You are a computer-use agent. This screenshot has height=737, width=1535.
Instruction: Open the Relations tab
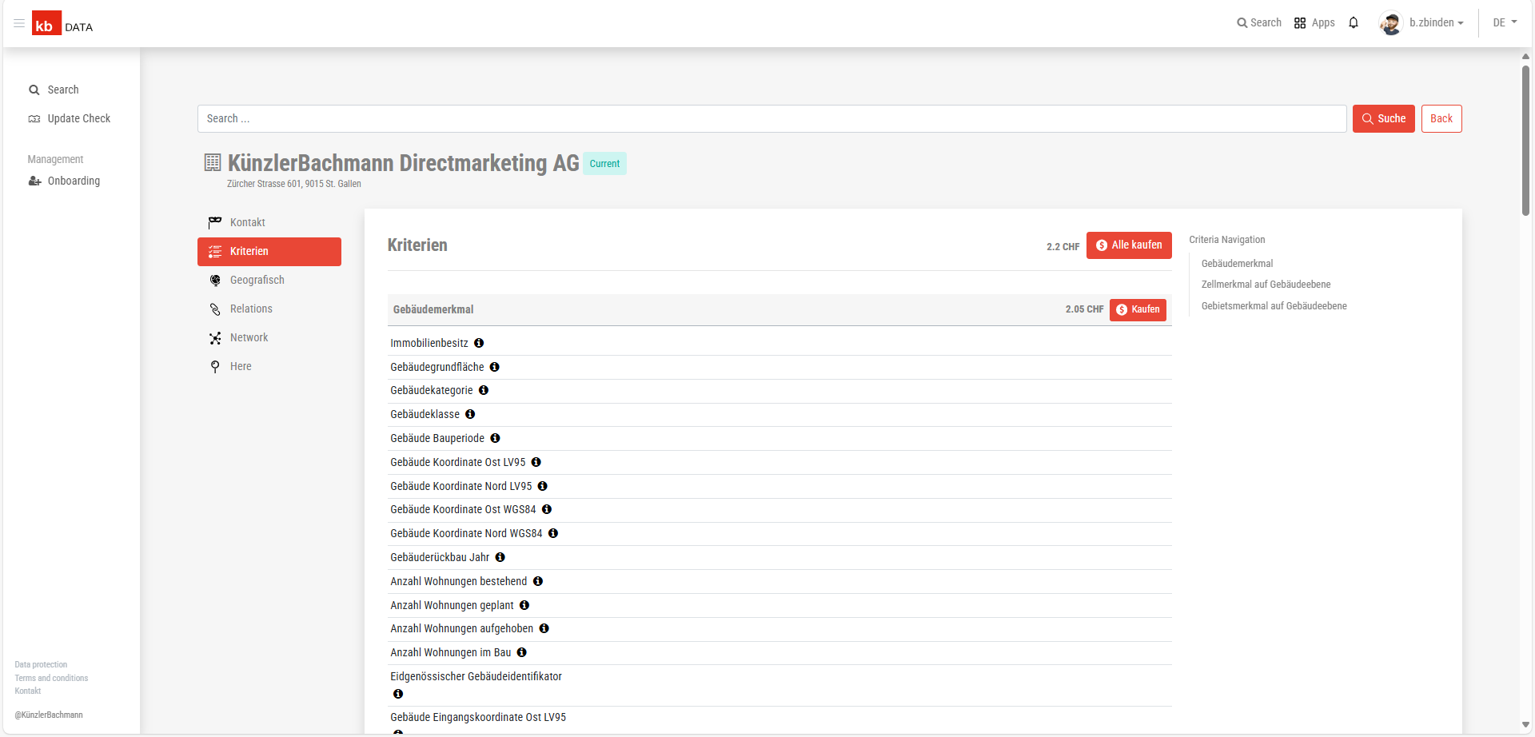(x=269, y=309)
